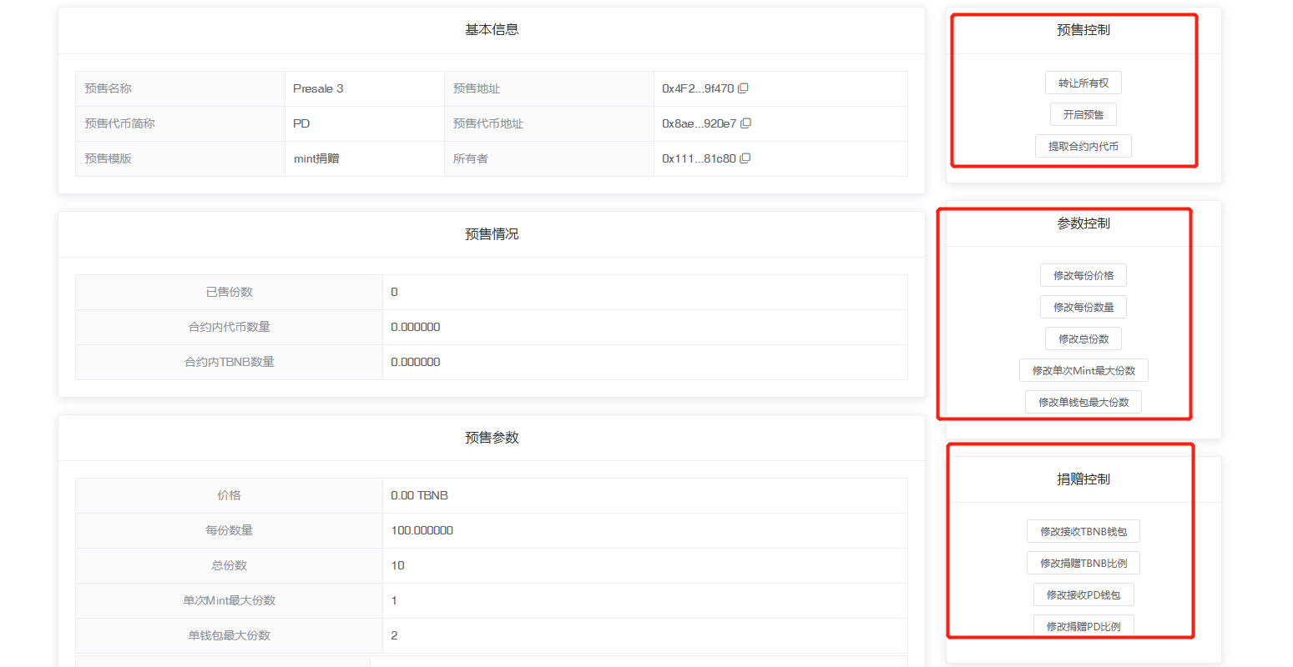1293x667 pixels.
Task: Click 修改接收TBNB钱包 button
Action: (1083, 532)
